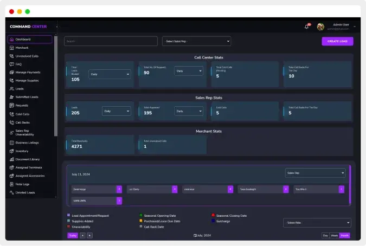Open Unresolved Calls phone icon
Screen dimensions: 366x246
point(12,56)
